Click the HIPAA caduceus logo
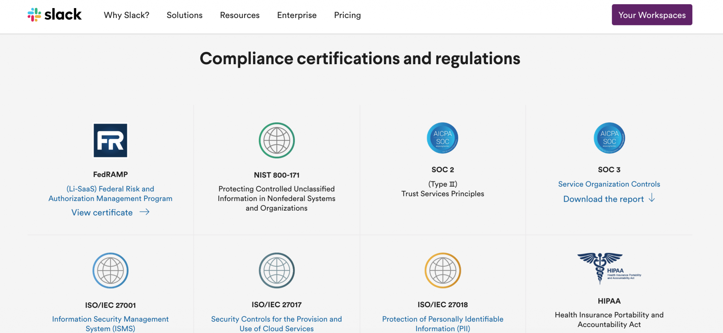Image resolution: width=723 pixels, height=333 pixels. coord(609,268)
